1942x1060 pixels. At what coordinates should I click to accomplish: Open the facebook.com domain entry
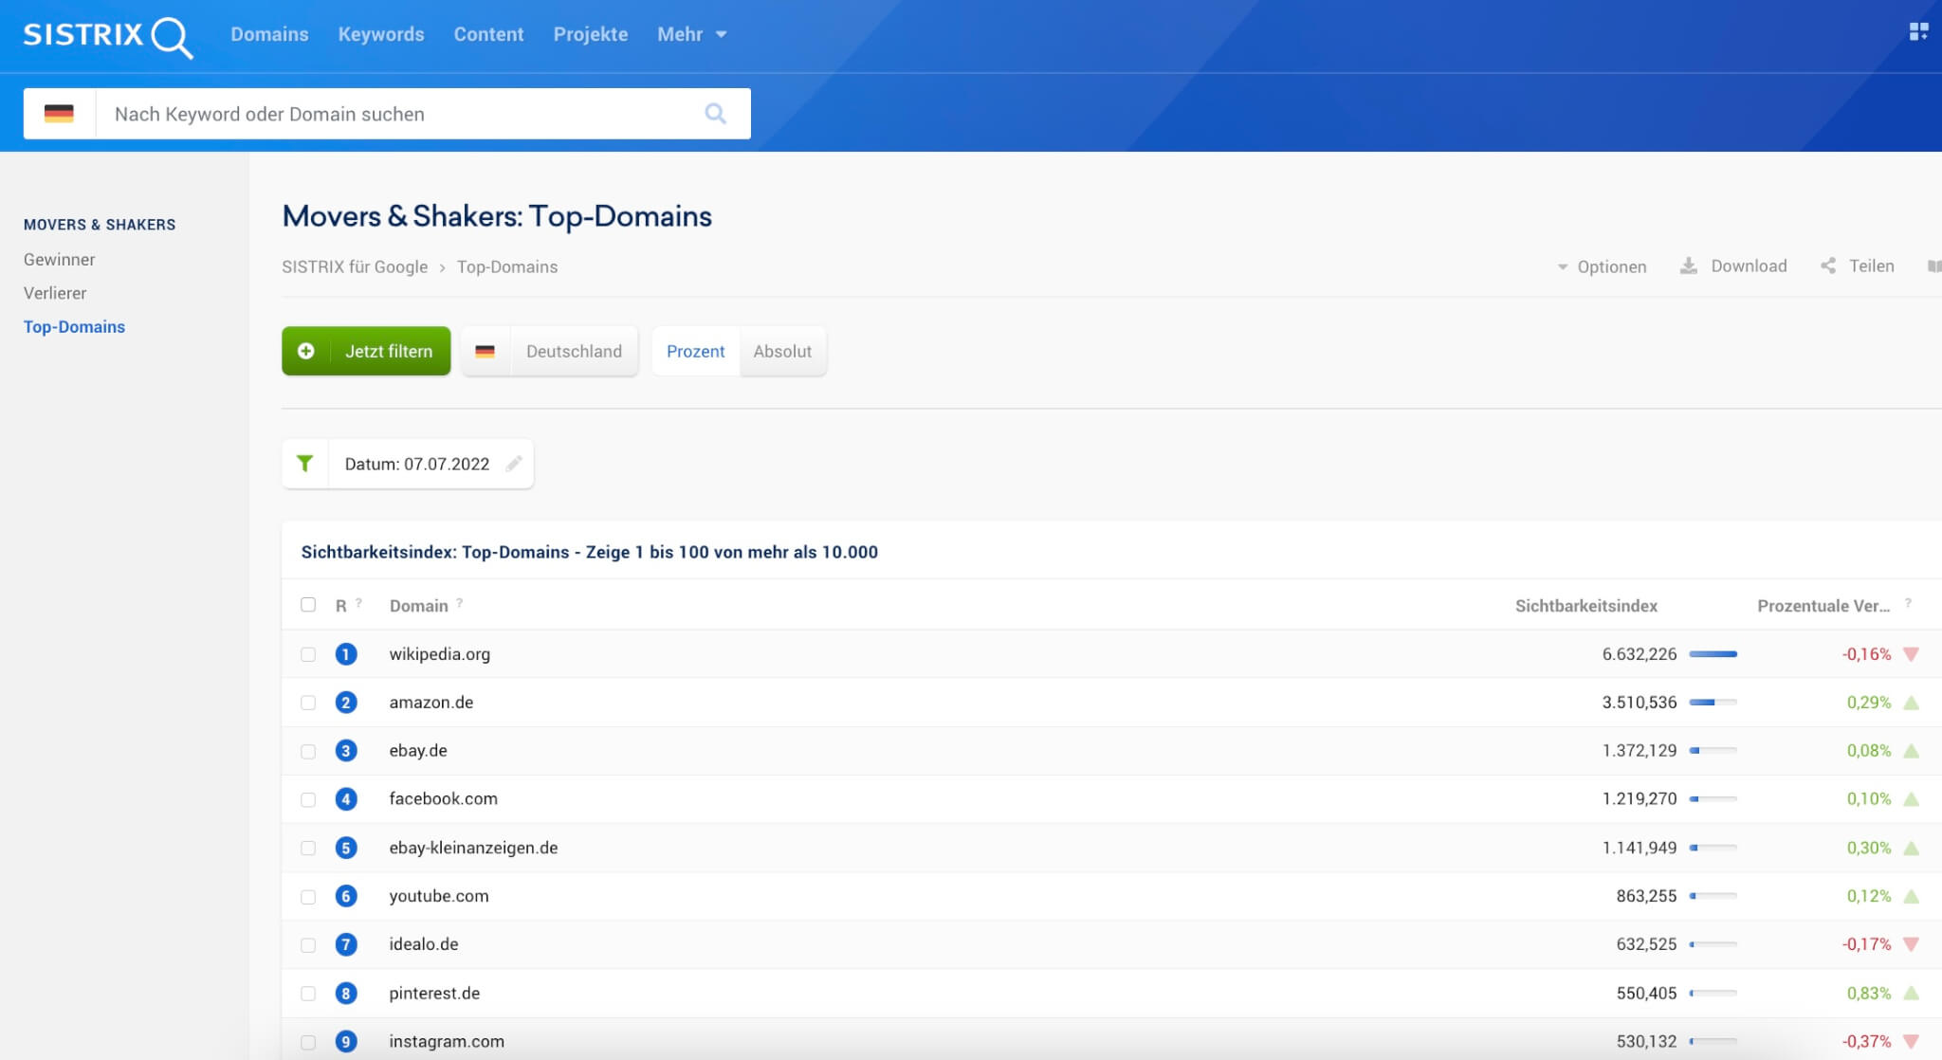tap(443, 799)
